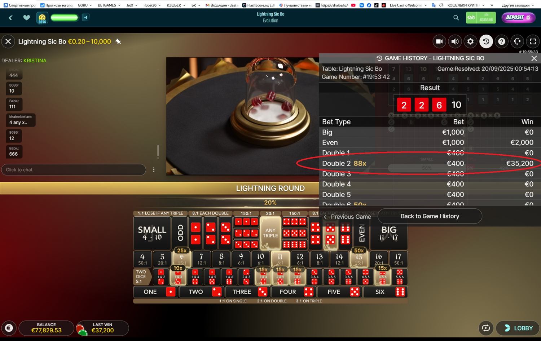Screen dimensions: 541x341
Task: Select the ANY TRIPLE bet spot
Action: click(x=270, y=233)
